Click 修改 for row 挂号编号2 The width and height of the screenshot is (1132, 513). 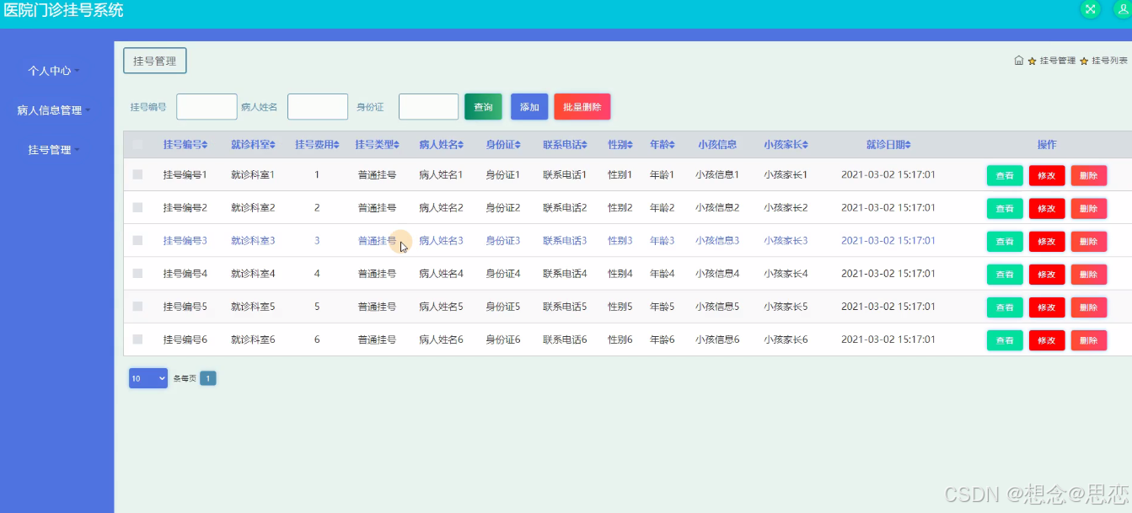click(x=1047, y=208)
